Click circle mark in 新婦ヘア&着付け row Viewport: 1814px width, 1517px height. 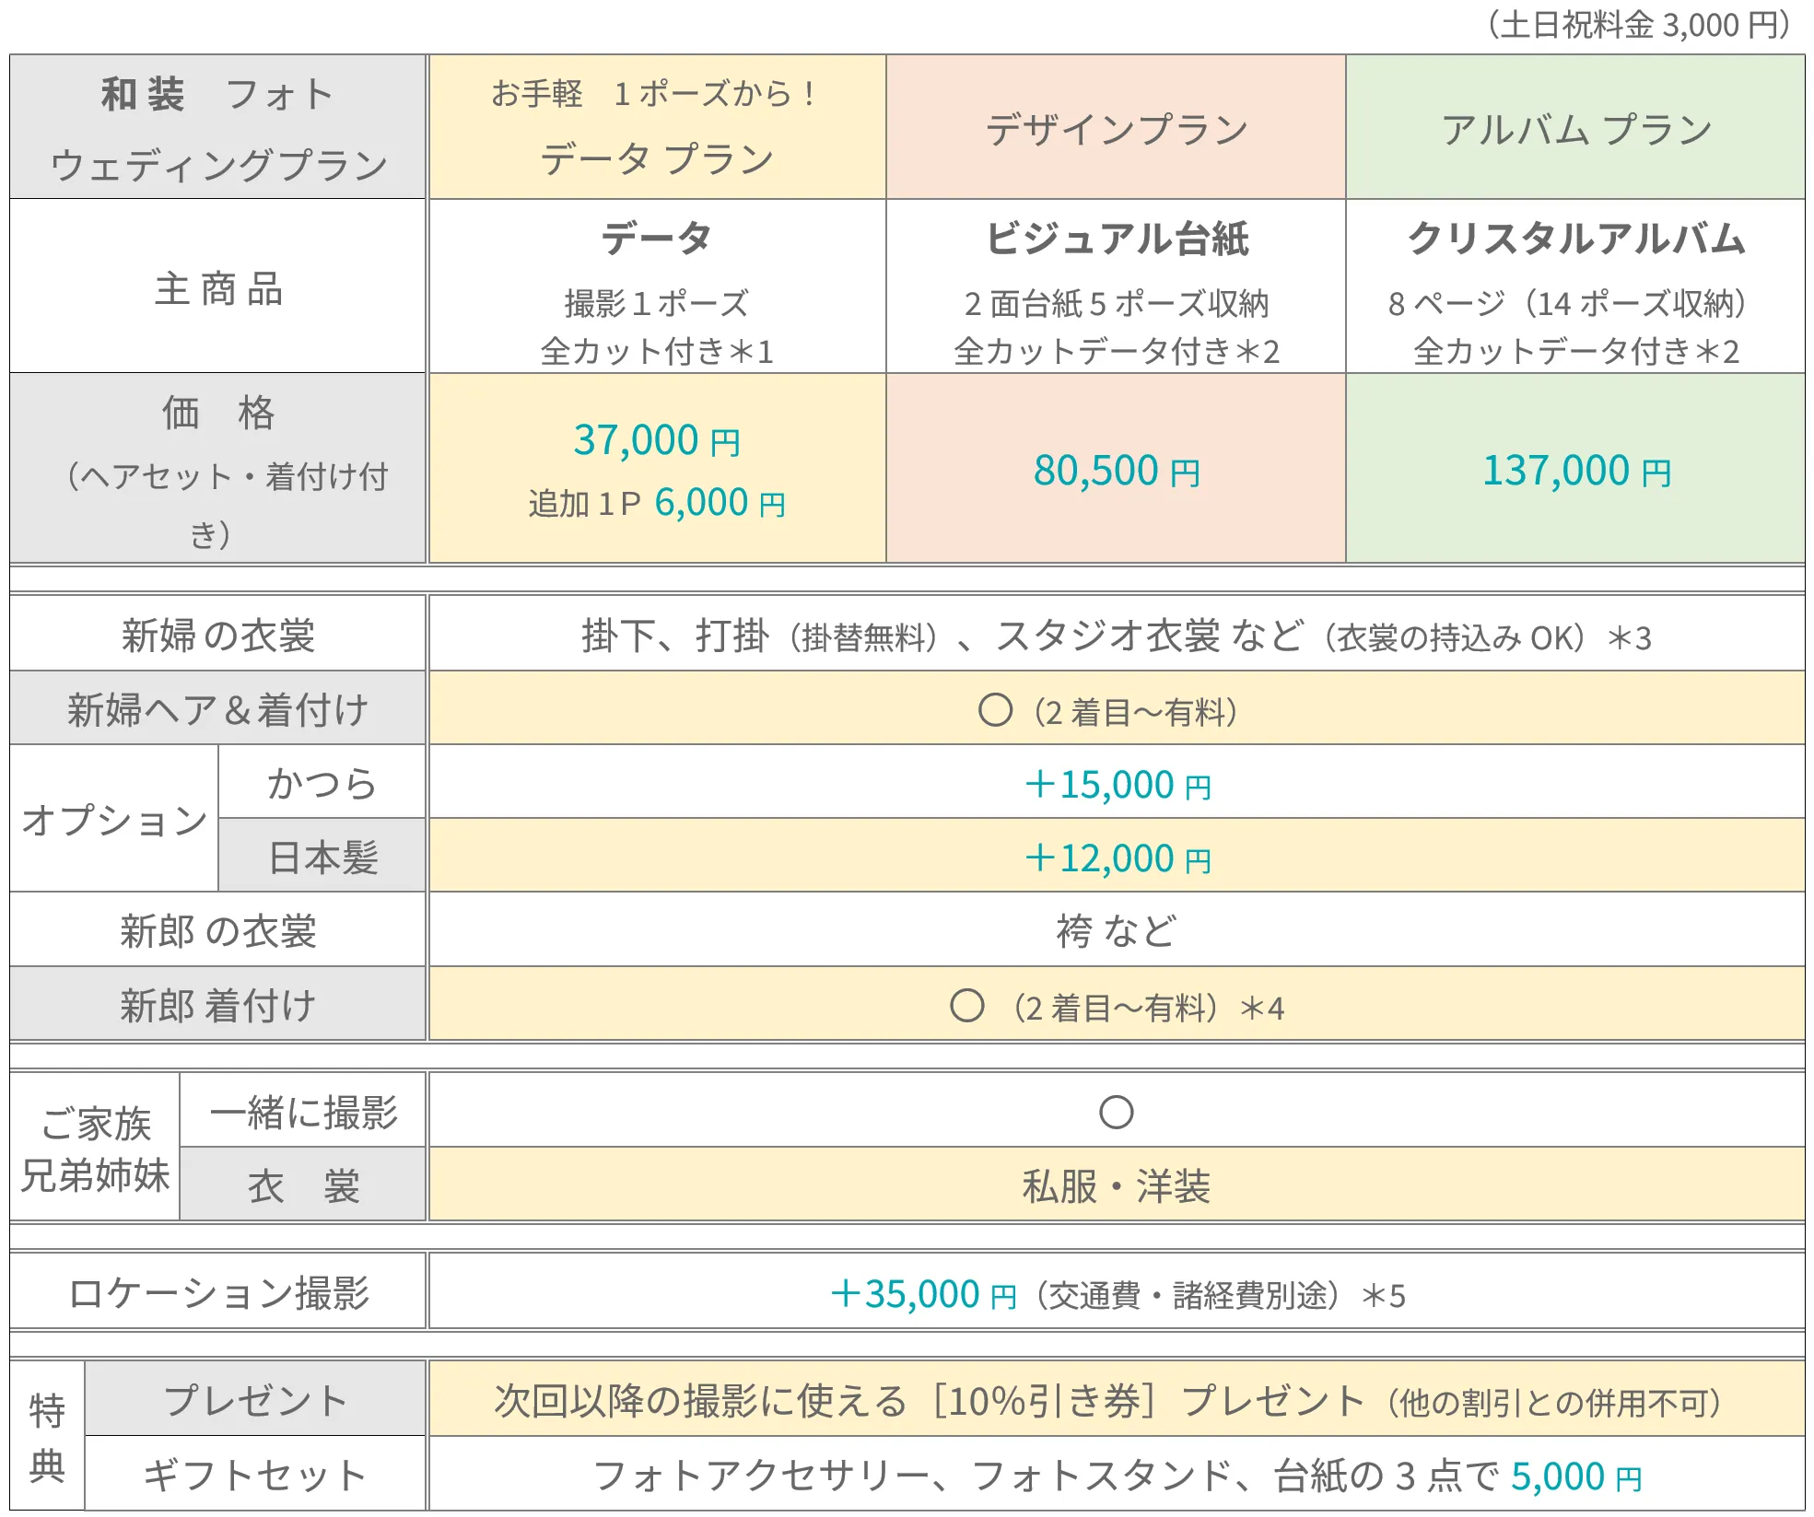point(994,710)
